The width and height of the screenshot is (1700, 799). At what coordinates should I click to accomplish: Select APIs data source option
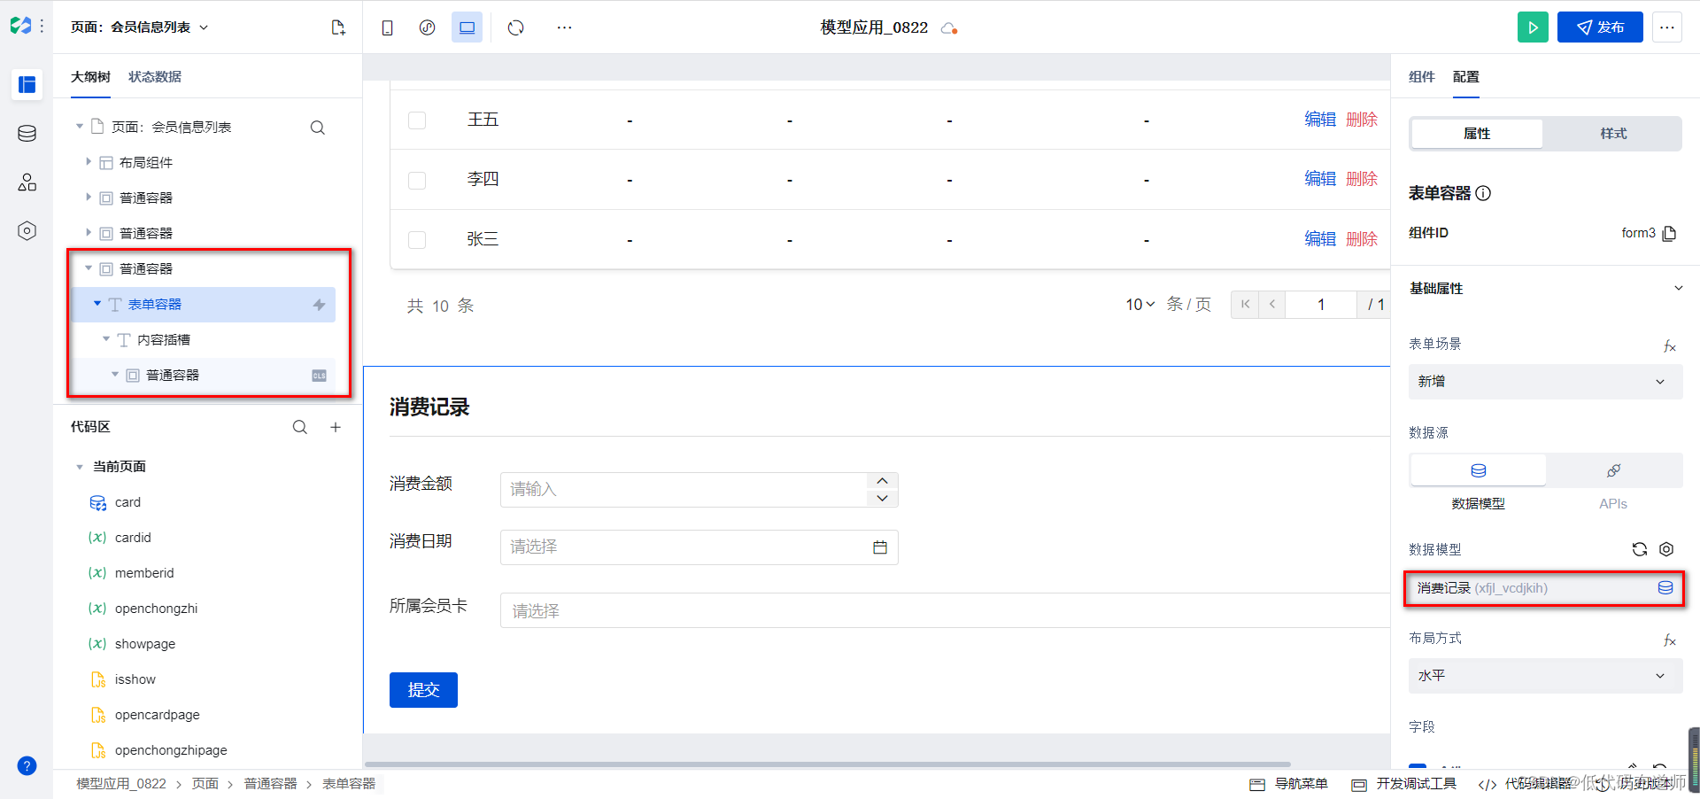tap(1613, 470)
